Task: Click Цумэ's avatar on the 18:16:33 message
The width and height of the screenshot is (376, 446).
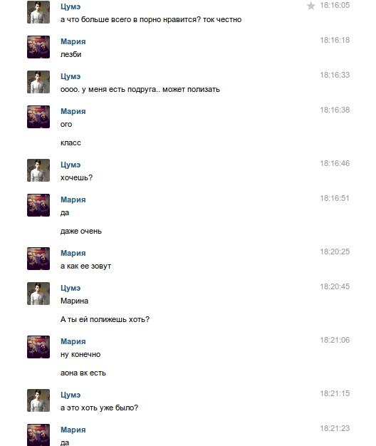Action: tap(38, 82)
